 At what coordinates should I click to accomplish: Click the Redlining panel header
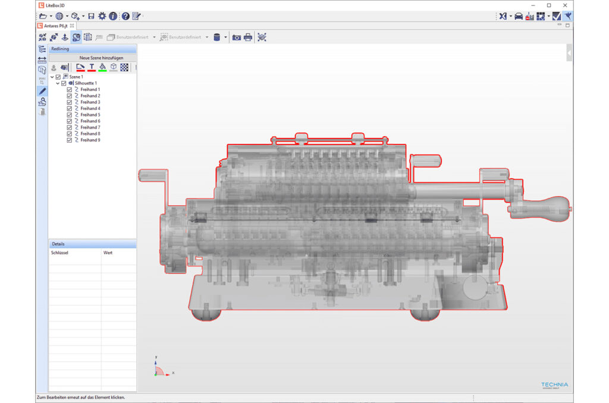(x=93, y=49)
